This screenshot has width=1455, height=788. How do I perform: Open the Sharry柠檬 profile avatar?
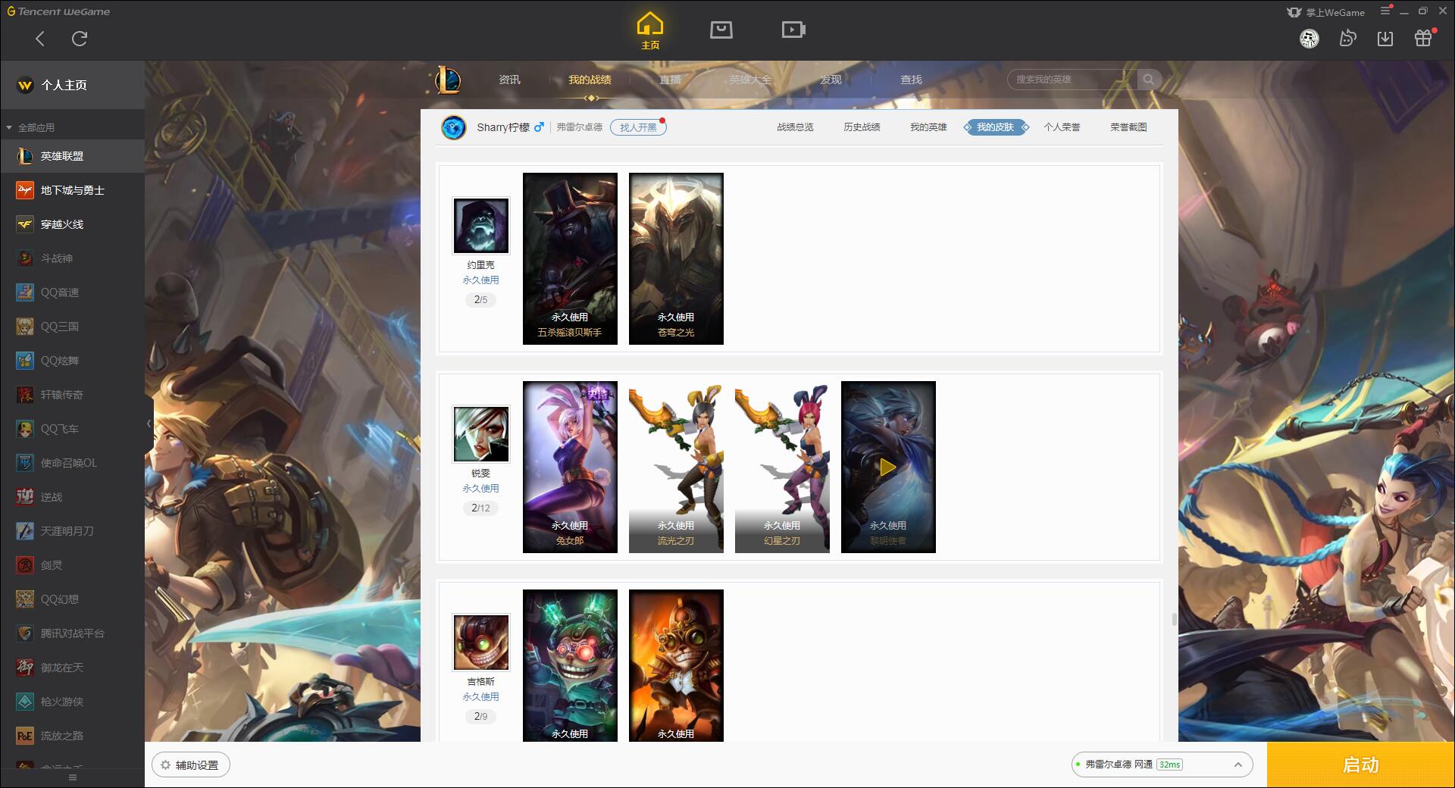(454, 127)
